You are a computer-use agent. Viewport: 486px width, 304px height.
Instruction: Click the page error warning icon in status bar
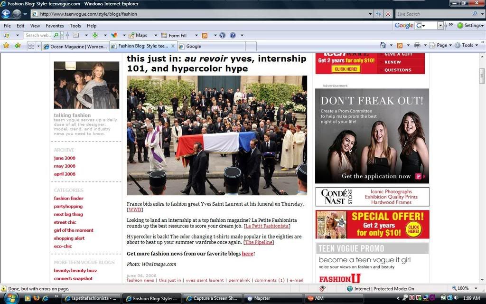(x=4, y=288)
